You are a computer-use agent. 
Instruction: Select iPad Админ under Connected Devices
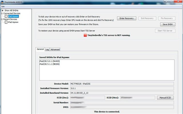[13, 16]
